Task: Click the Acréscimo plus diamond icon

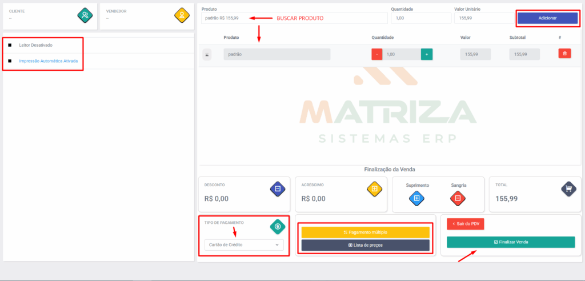Action: 374,189
